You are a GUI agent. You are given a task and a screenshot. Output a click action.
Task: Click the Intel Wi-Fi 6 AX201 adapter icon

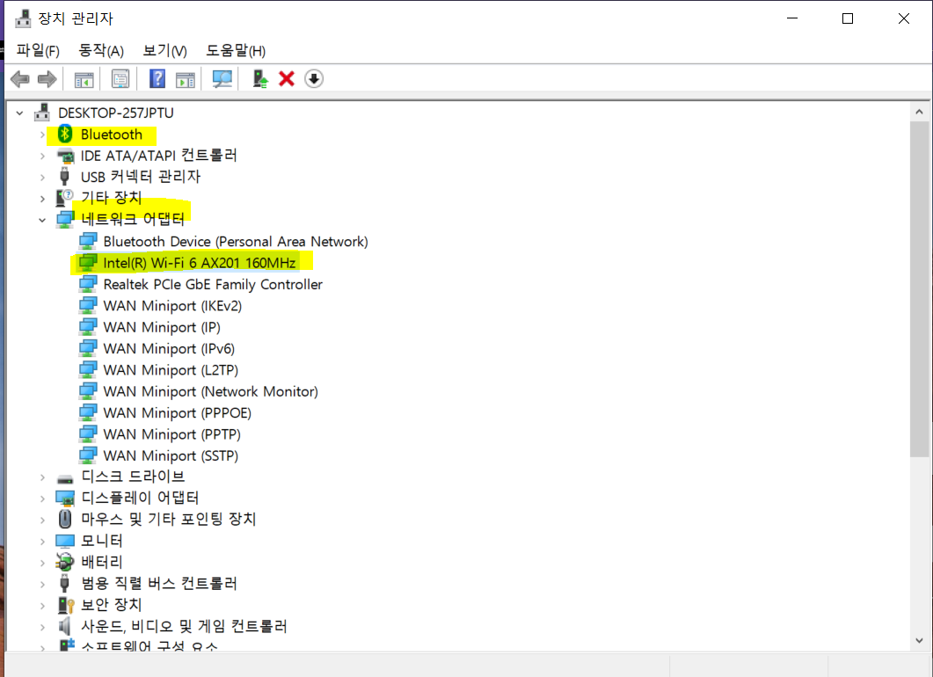(88, 262)
